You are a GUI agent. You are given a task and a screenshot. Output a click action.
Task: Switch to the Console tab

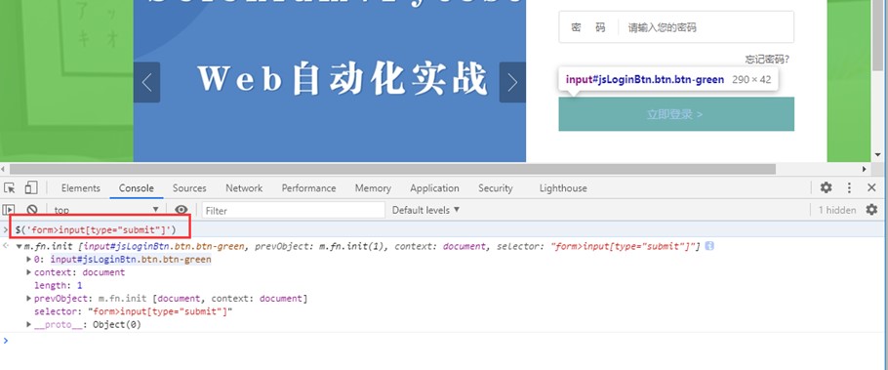click(x=136, y=188)
